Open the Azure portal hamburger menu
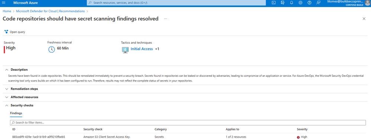Image resolution: width=371 pixels, height=140 pixels. [x=4, y=3]
